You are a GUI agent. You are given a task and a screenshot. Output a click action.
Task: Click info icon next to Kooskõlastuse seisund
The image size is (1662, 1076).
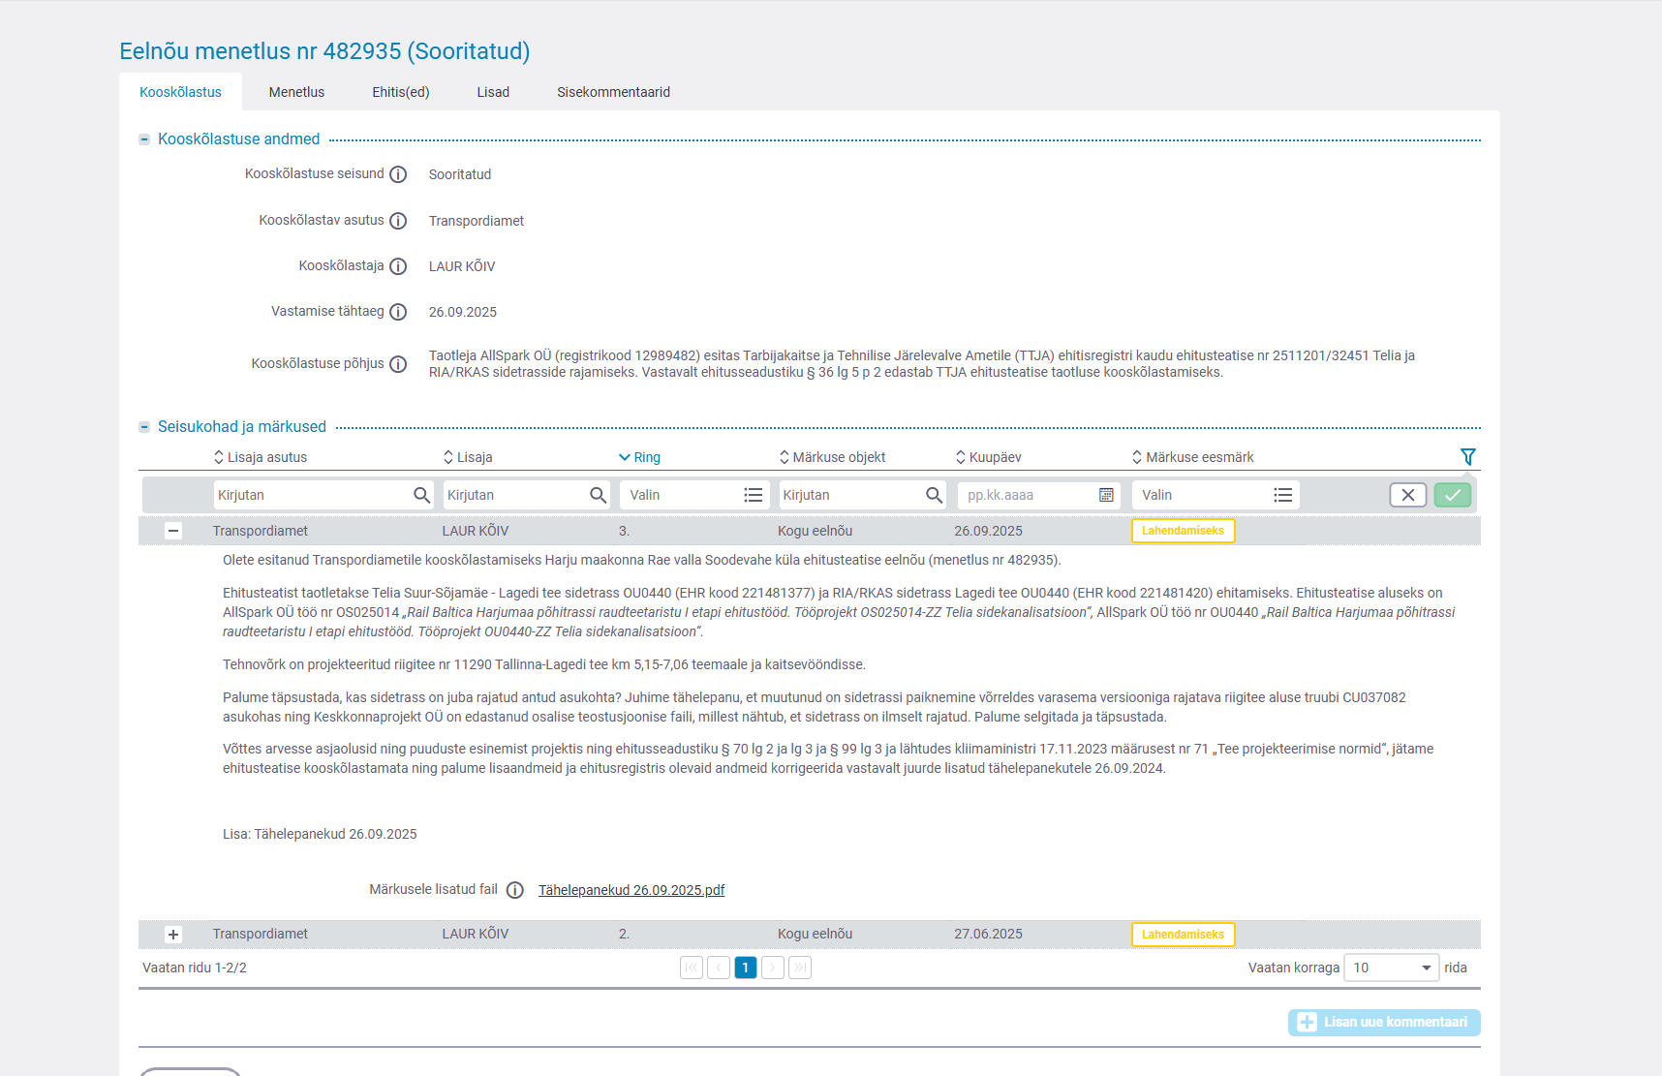click(x=398, y=174)
